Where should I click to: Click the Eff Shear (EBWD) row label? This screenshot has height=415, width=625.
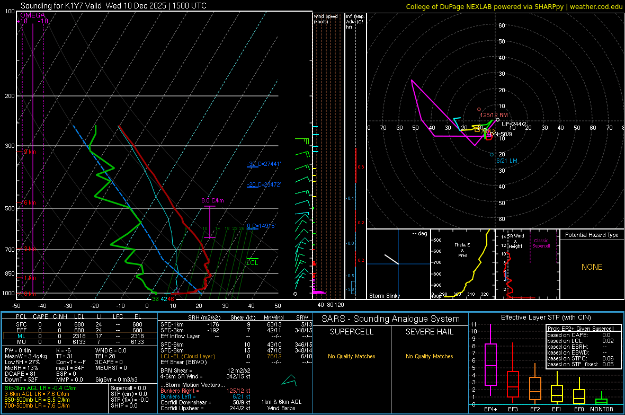[184, 363]
